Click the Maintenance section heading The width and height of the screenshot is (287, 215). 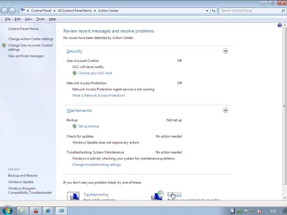(79, 110)
